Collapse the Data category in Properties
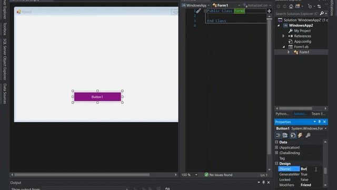This screenshot has width=337, height=190. point(276,142)
